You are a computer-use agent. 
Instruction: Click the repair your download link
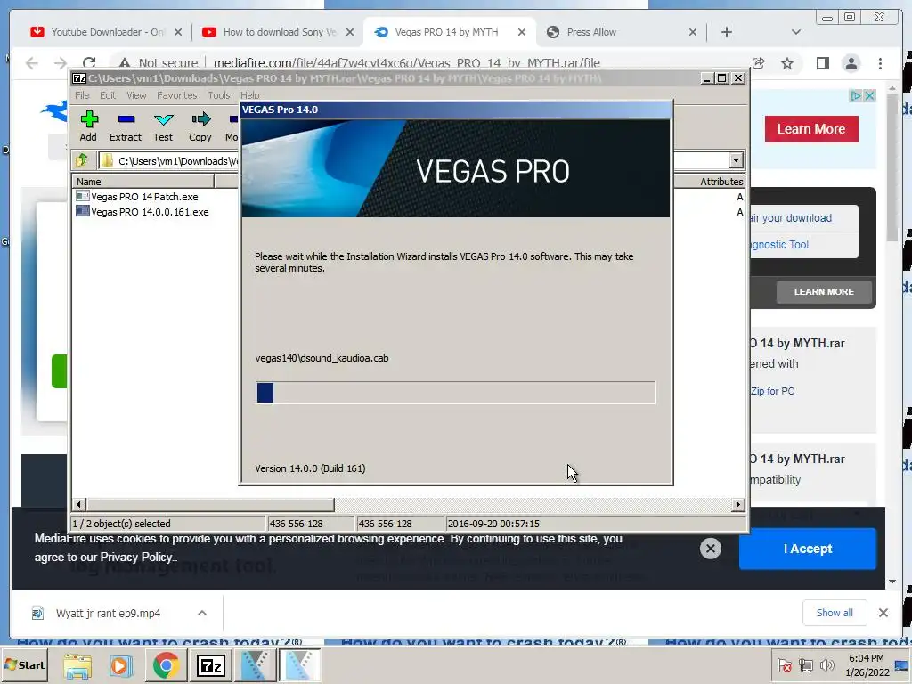(x=791, y=218)
